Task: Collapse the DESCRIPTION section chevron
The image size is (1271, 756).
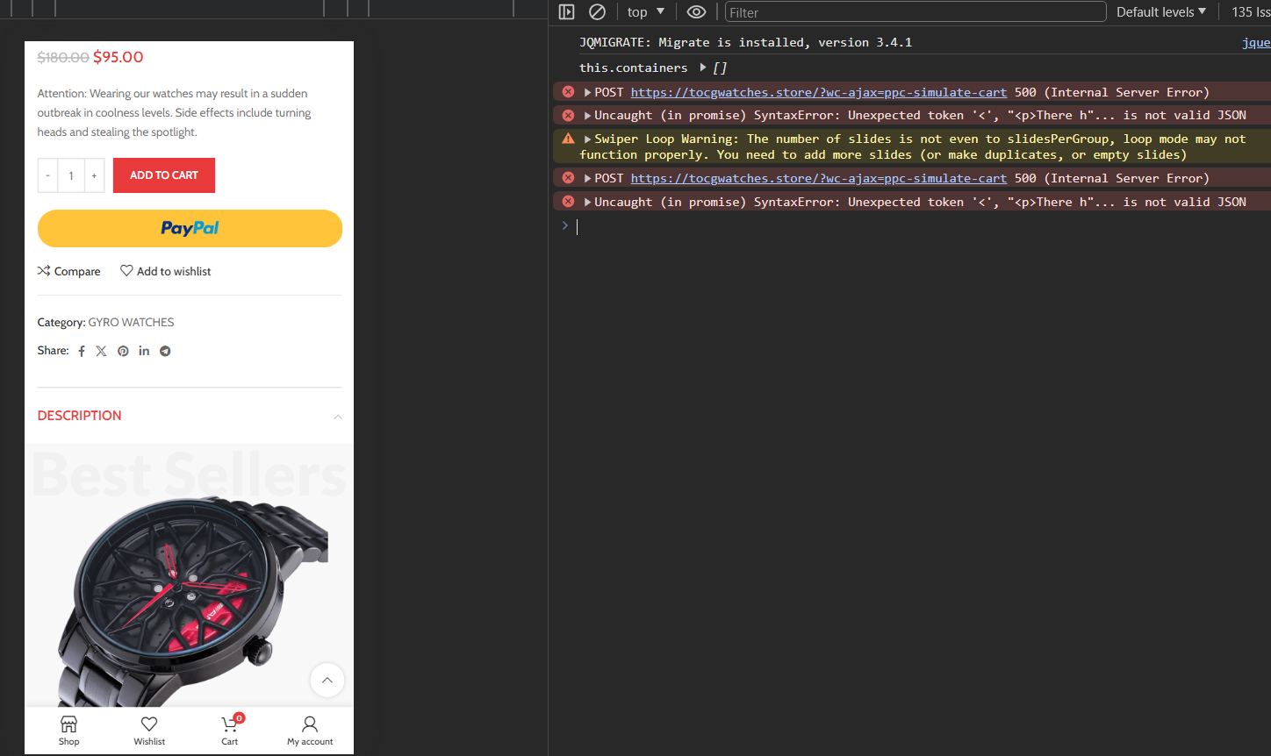Action: 338,417
